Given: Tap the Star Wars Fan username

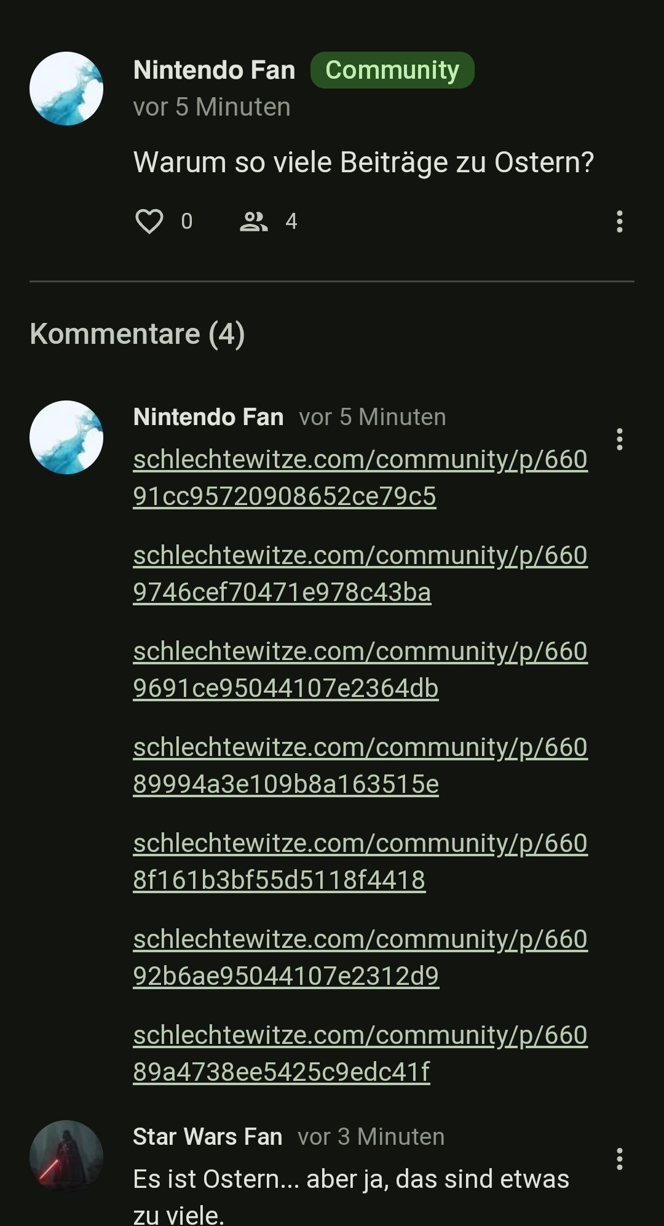Looking at the screenshot, I should [208, 1137].
